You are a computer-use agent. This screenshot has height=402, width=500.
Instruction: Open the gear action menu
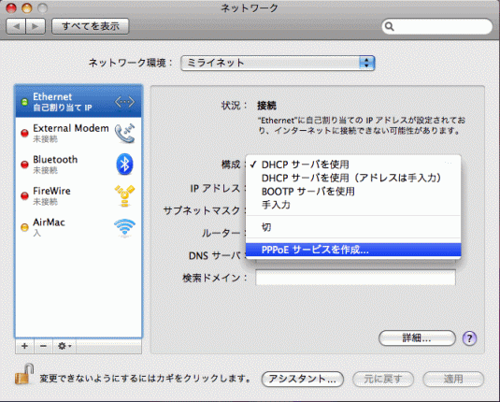point(64,346)
